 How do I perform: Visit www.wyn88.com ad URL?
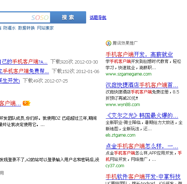pos(123,105)
